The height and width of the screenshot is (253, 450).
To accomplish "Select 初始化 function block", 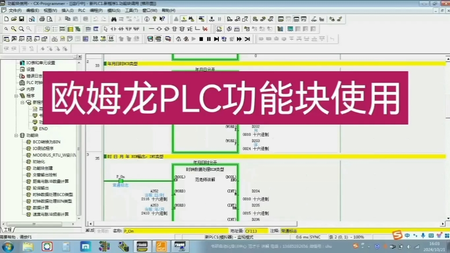I will coord(39,161).
